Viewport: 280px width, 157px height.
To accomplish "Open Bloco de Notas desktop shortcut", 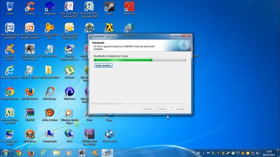I will [x=49, y=51].
